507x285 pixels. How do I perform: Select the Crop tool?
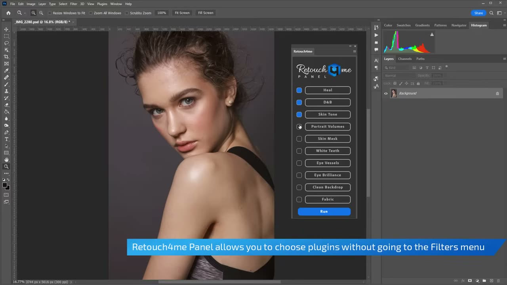point(6,57)
